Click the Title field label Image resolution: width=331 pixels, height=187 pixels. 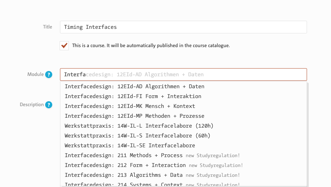(x=48, y=27)
